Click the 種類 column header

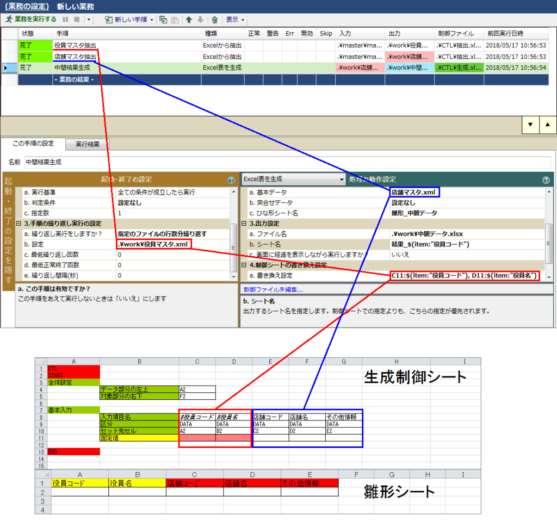coord(223,33)
